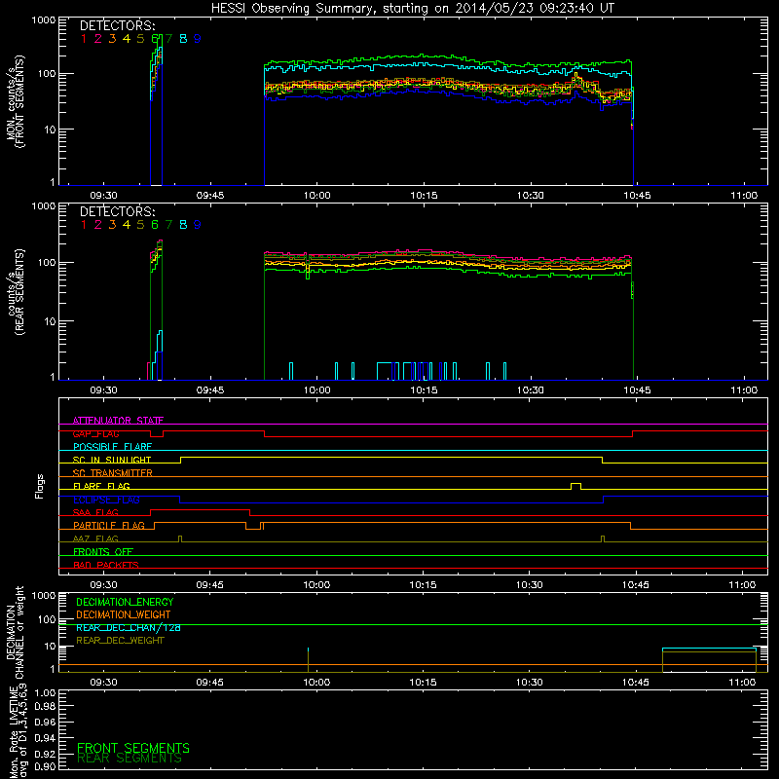This screenshot has height=779, width=779.
Task: Click the 10:00 time tick under flags plot
Action: click(x=316, y=585)
